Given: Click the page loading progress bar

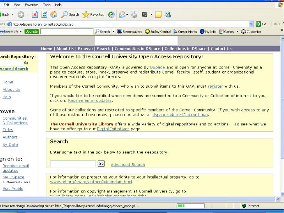Looking at the screenshot, I should 191,206.
